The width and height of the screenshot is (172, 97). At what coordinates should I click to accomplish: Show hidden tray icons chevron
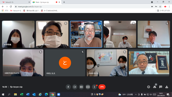click(x=136, y=95)
